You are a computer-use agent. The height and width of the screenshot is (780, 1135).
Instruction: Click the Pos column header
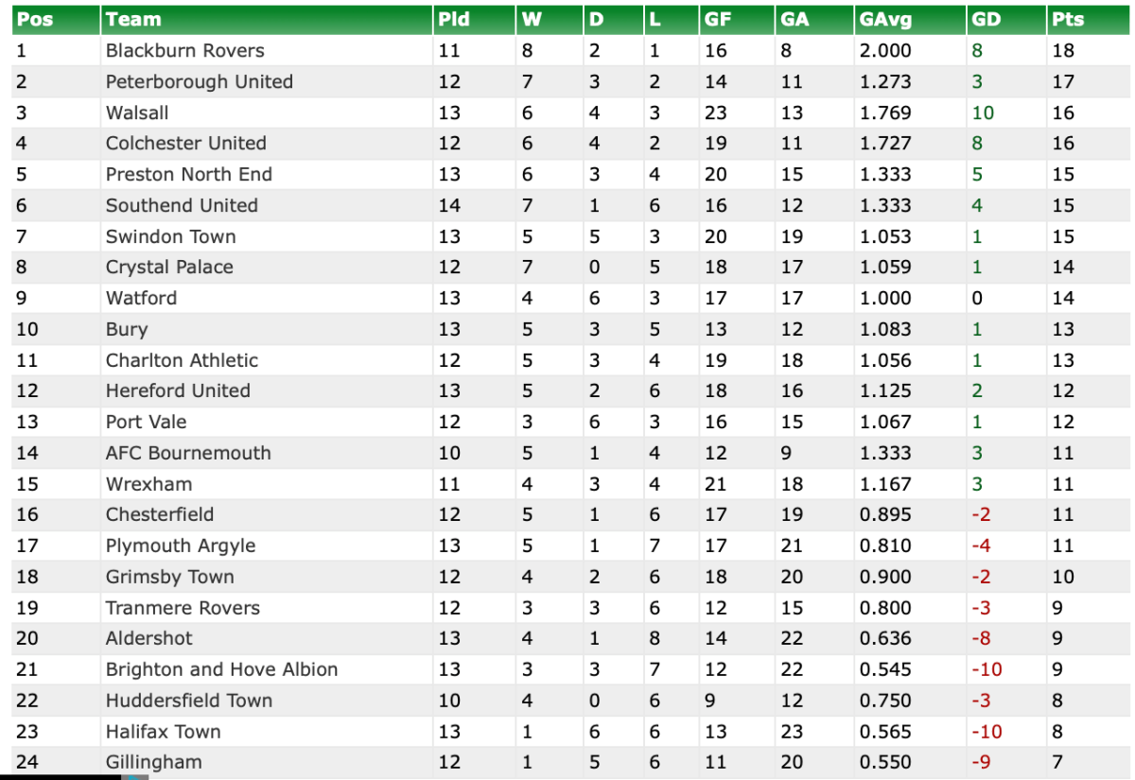click(35, 19)
